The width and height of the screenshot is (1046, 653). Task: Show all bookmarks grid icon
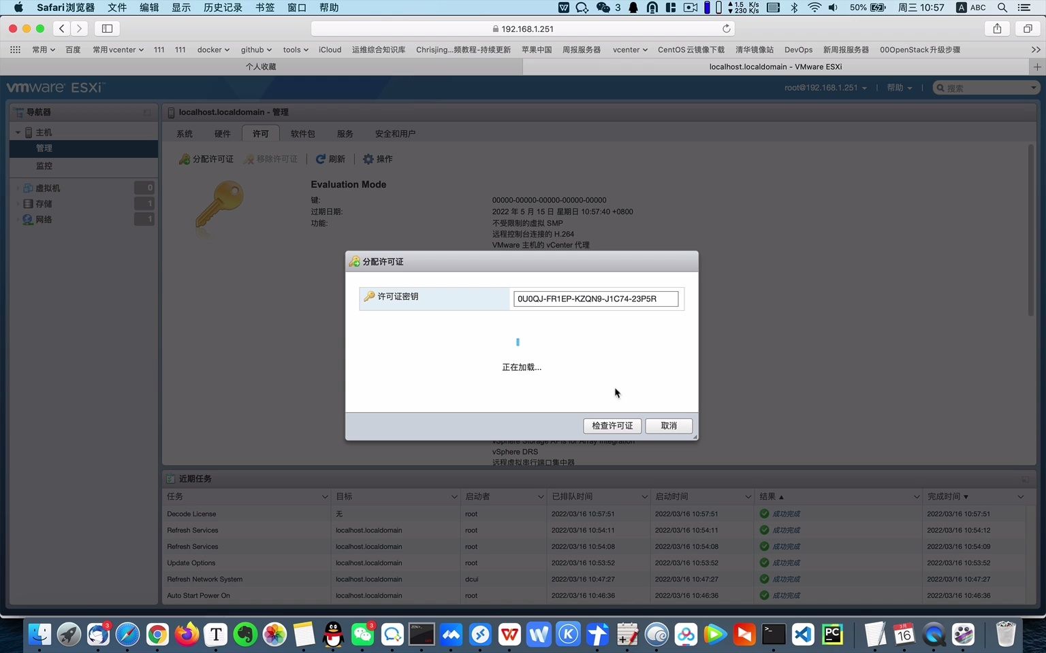tap(15, 50)
